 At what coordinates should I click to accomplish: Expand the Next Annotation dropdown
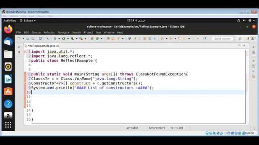(166, 39)
